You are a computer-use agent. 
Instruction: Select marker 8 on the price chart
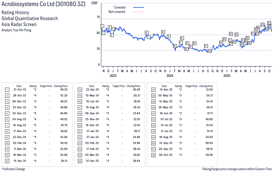[163, 32]
